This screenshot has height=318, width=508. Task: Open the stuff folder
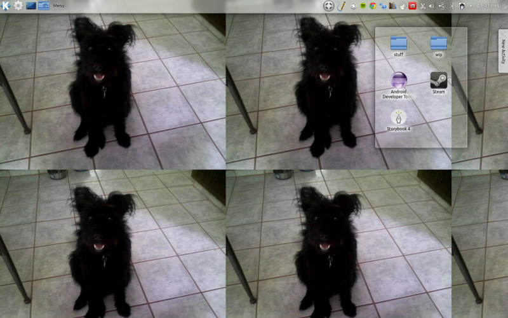(x=399, y=46)
